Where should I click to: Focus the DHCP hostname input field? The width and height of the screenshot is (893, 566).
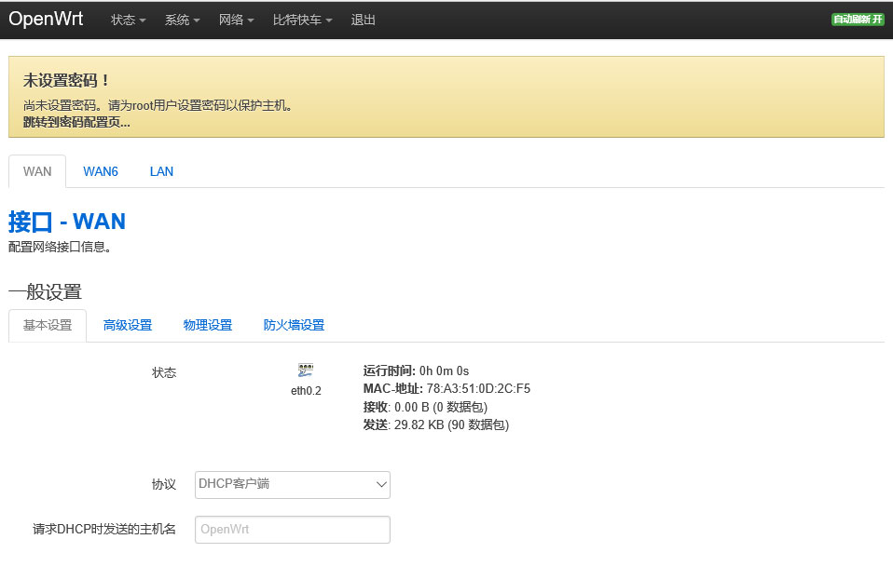pyautogui.click(x=292, y=530)
